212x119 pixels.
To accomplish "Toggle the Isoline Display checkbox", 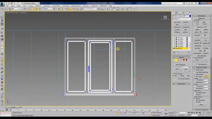I will pyautogui.click(x=194, y=74).
